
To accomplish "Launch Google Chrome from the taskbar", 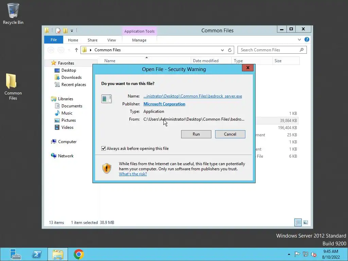I will pyautogui.click(x=79, y=254).
